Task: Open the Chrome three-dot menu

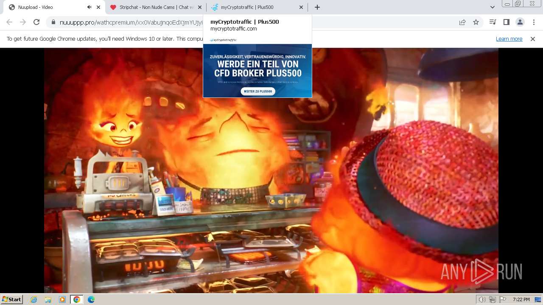Action: (x=534, y=22)
